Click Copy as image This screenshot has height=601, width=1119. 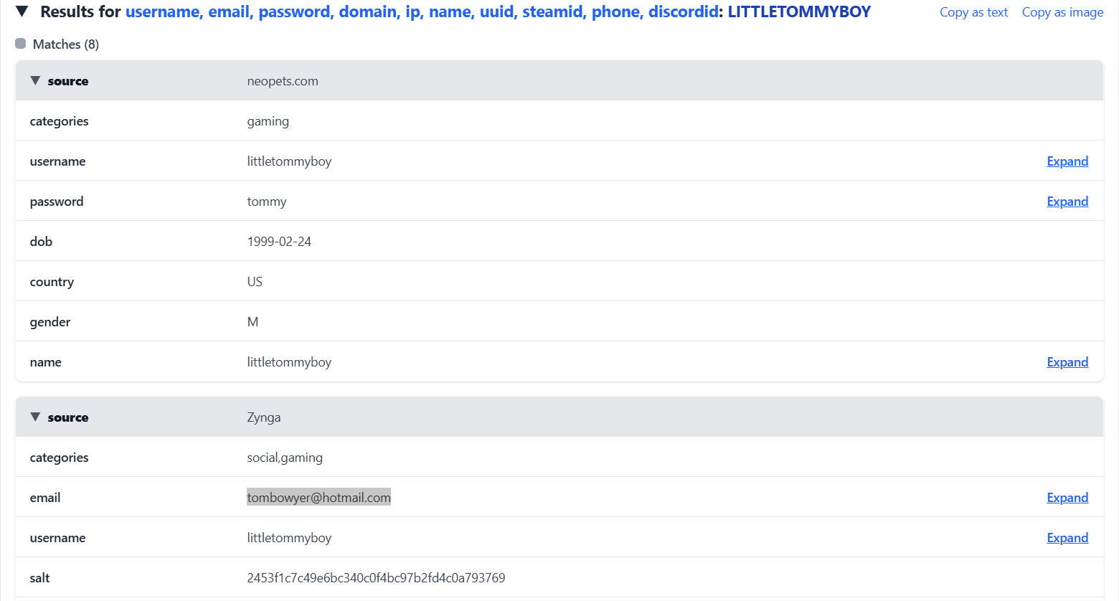tap(1062, 12)
